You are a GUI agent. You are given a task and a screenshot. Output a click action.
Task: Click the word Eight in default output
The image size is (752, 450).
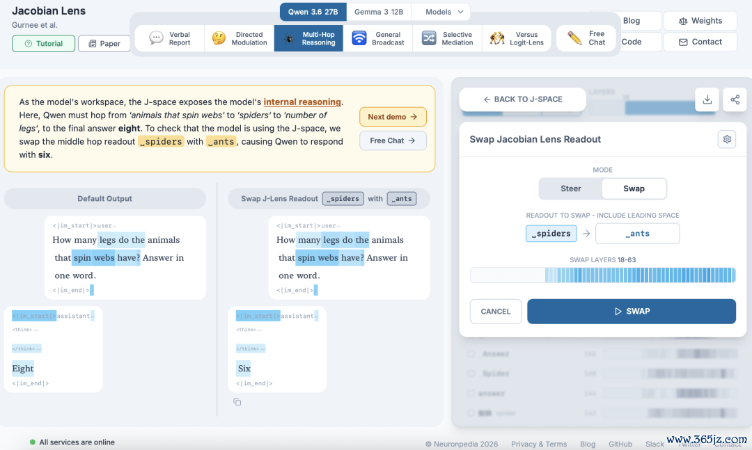[x=22, y=369]
